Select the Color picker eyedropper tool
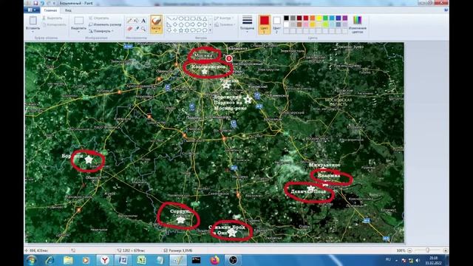The height and width of the screenshot is (266, 473). [x=136, y=29]
